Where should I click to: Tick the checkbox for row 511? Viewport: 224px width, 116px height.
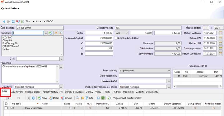pyautogui.click(x=6, y=108)
